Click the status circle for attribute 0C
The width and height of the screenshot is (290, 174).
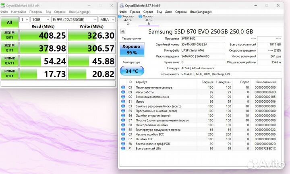[x=123, y=97]
